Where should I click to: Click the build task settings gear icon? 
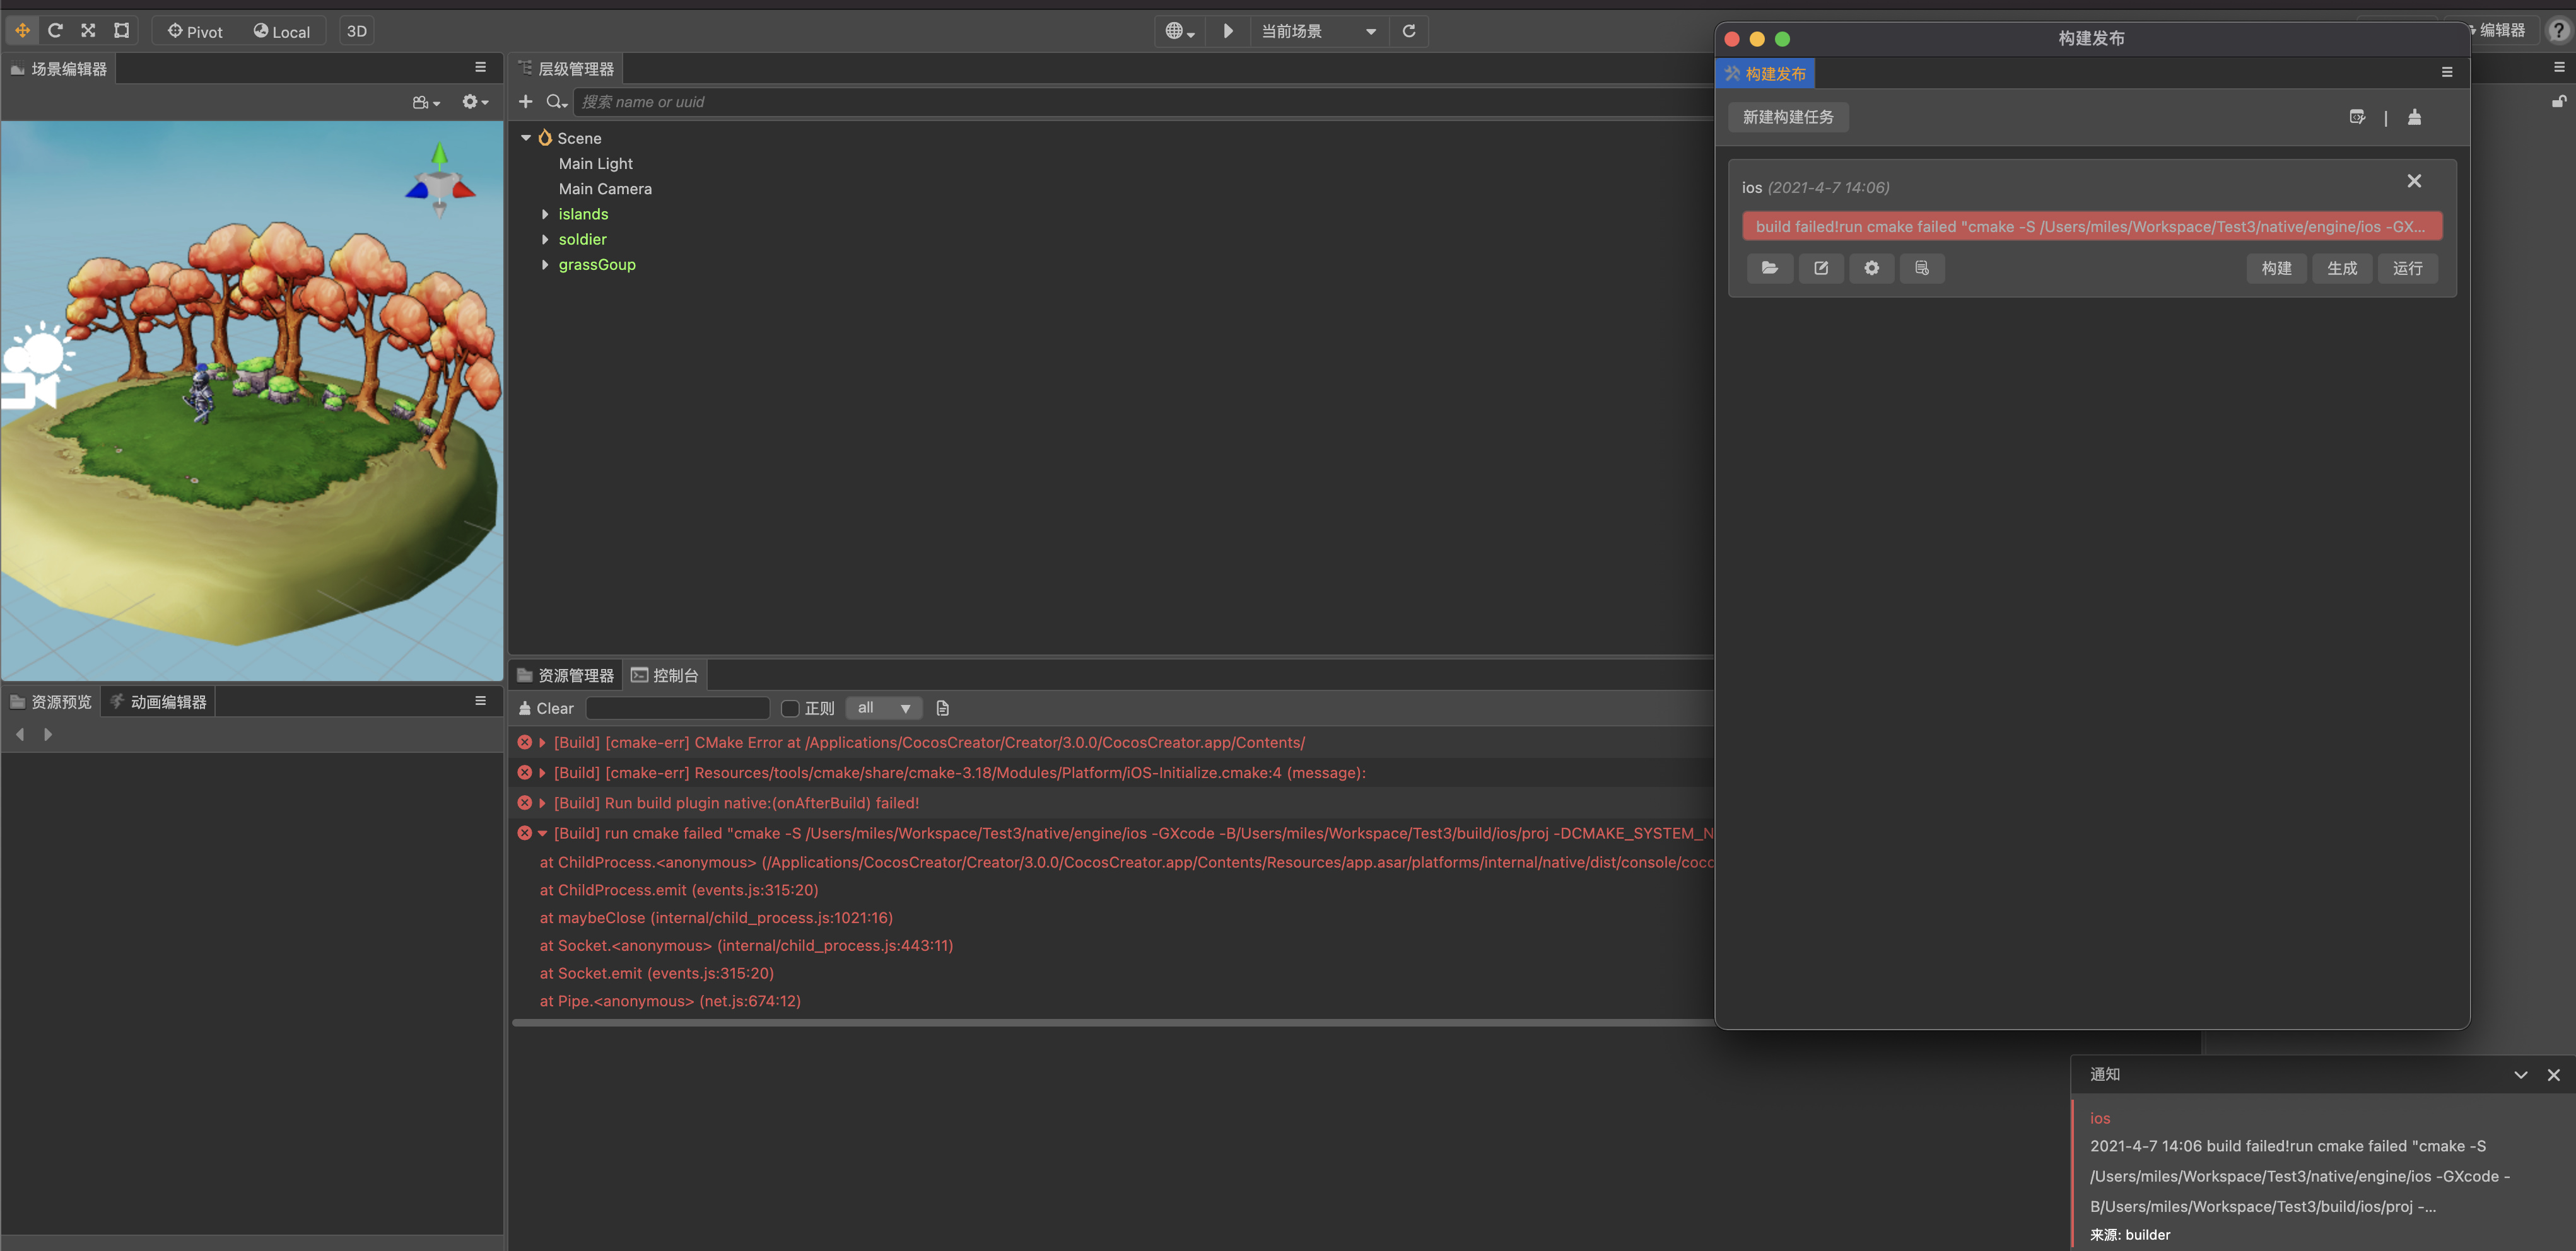pos(1871,268)
